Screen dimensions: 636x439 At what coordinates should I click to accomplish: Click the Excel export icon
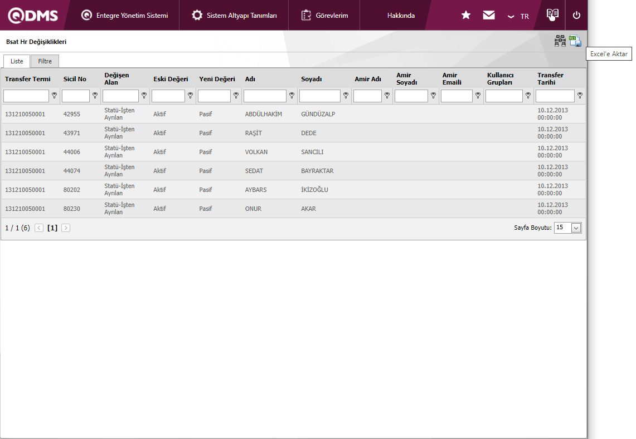click(575, 41)
